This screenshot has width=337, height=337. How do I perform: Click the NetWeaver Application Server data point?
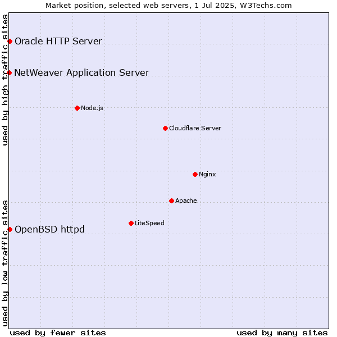tap(9, 73)
